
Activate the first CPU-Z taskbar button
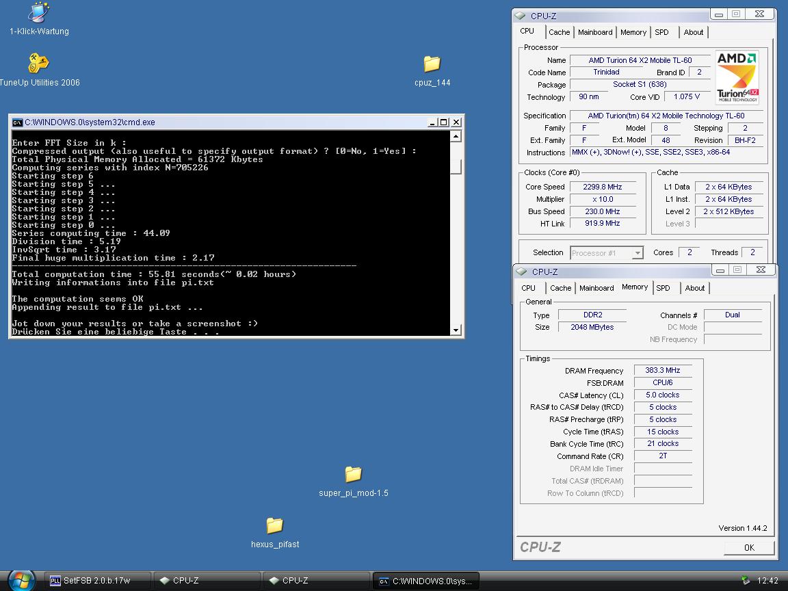207,581
